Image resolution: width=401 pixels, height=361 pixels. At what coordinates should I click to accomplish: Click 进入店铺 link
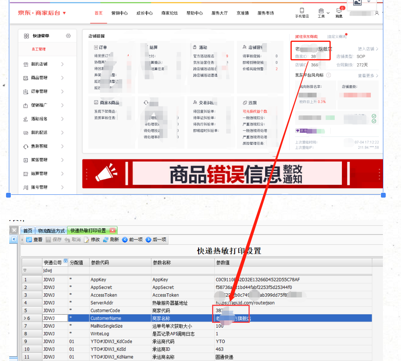[x=368, y=49]
